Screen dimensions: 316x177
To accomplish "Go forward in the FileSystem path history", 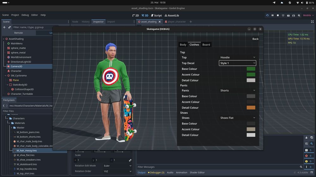I will tap(7, 106).
